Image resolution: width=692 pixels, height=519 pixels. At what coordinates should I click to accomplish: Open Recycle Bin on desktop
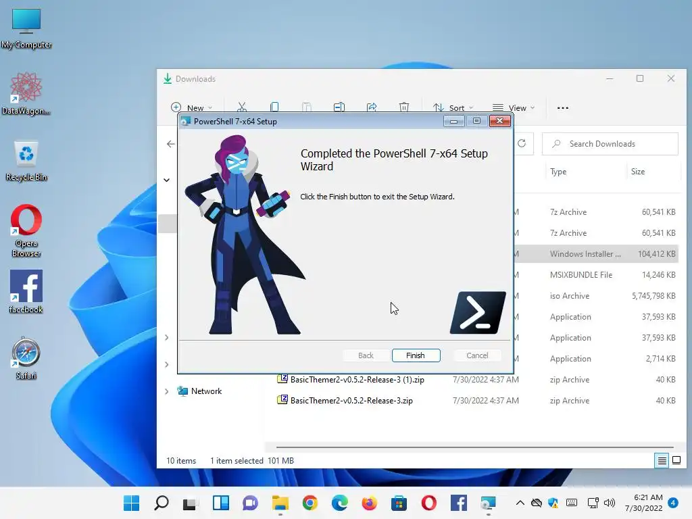point(26,161)
